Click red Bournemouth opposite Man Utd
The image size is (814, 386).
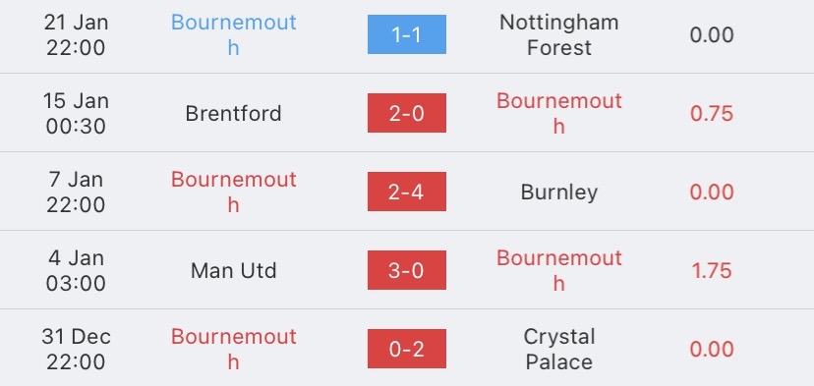(x=559, y=270)
